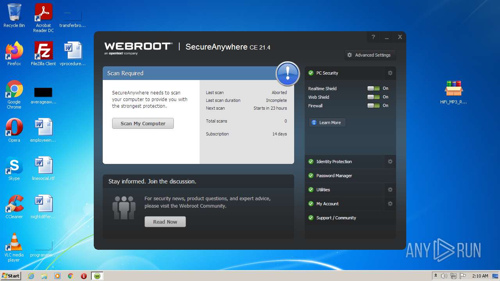The height and width of the screenshot is (281, 500).
Task: Click the Total scans 0 text
Action: pos(246,121)
